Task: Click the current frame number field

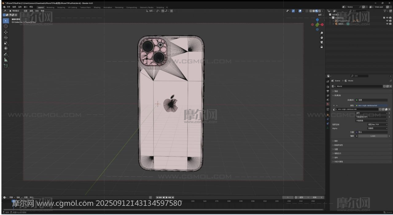Action: click(x=288, y=197)
